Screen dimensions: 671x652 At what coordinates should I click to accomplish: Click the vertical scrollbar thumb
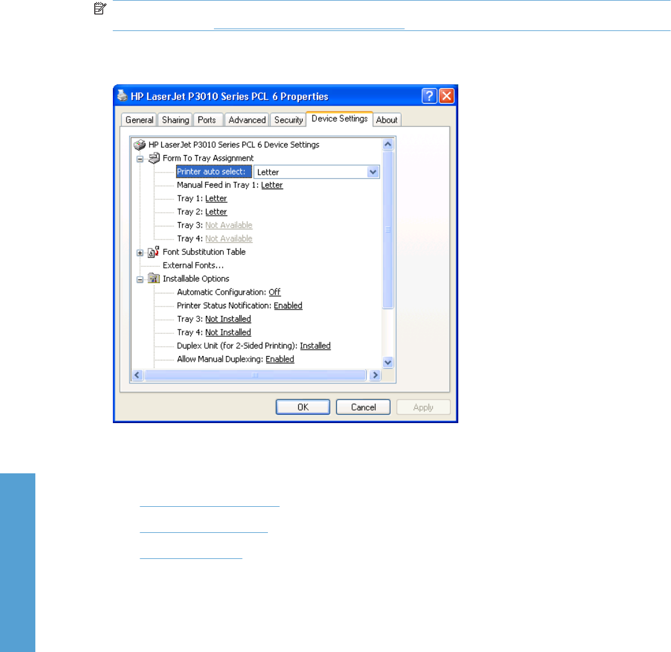tap(388, 230)
